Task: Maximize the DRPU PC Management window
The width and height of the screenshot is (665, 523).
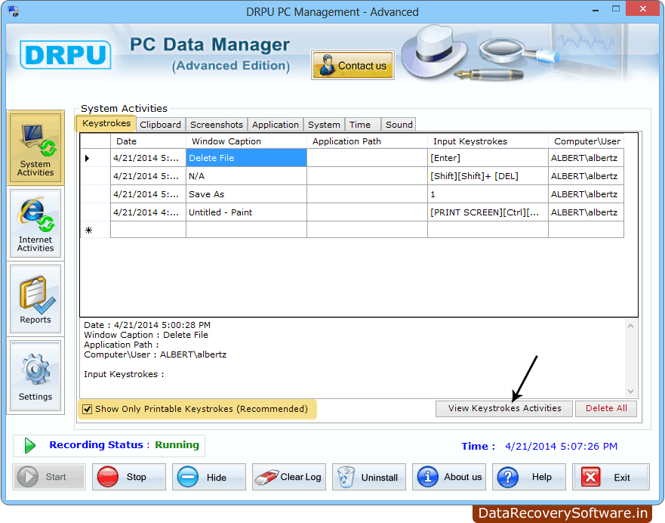Action: [616, 9]
